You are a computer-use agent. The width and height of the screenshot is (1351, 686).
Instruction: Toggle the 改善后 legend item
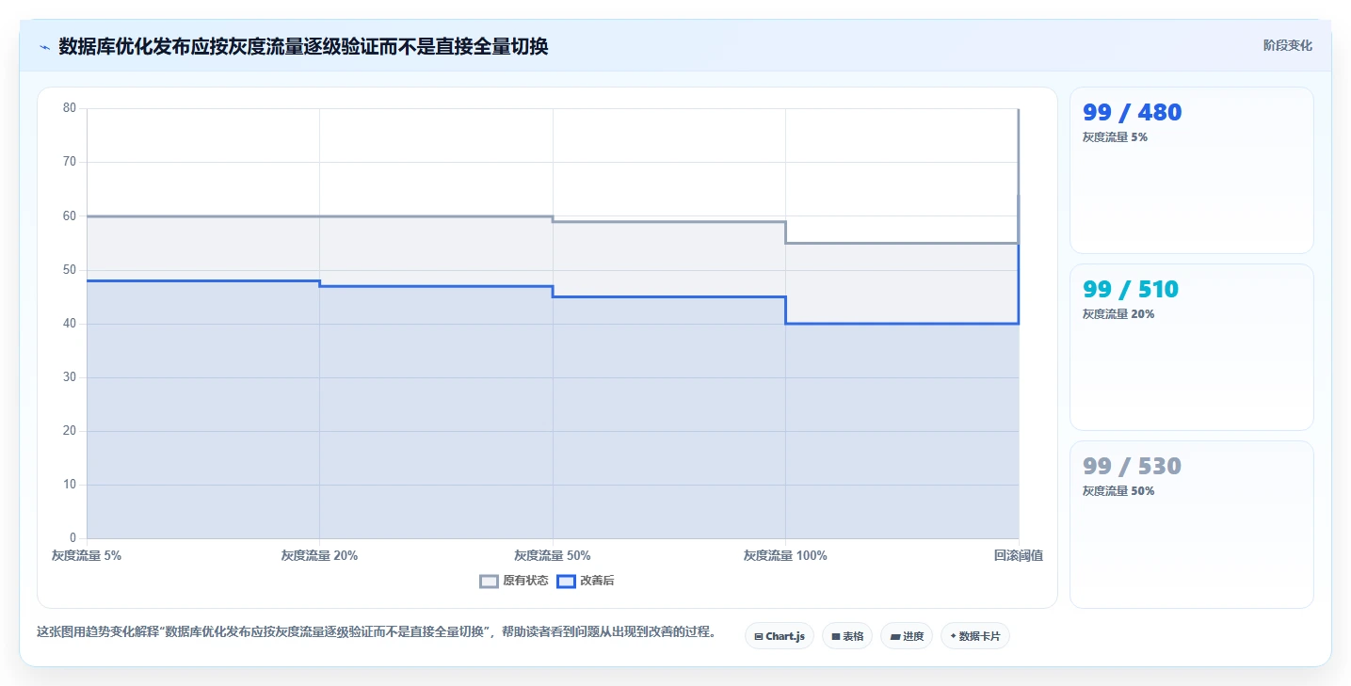pos(586,582)
